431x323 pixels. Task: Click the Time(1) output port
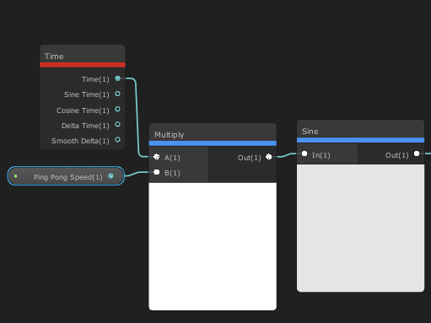(117, 78)
